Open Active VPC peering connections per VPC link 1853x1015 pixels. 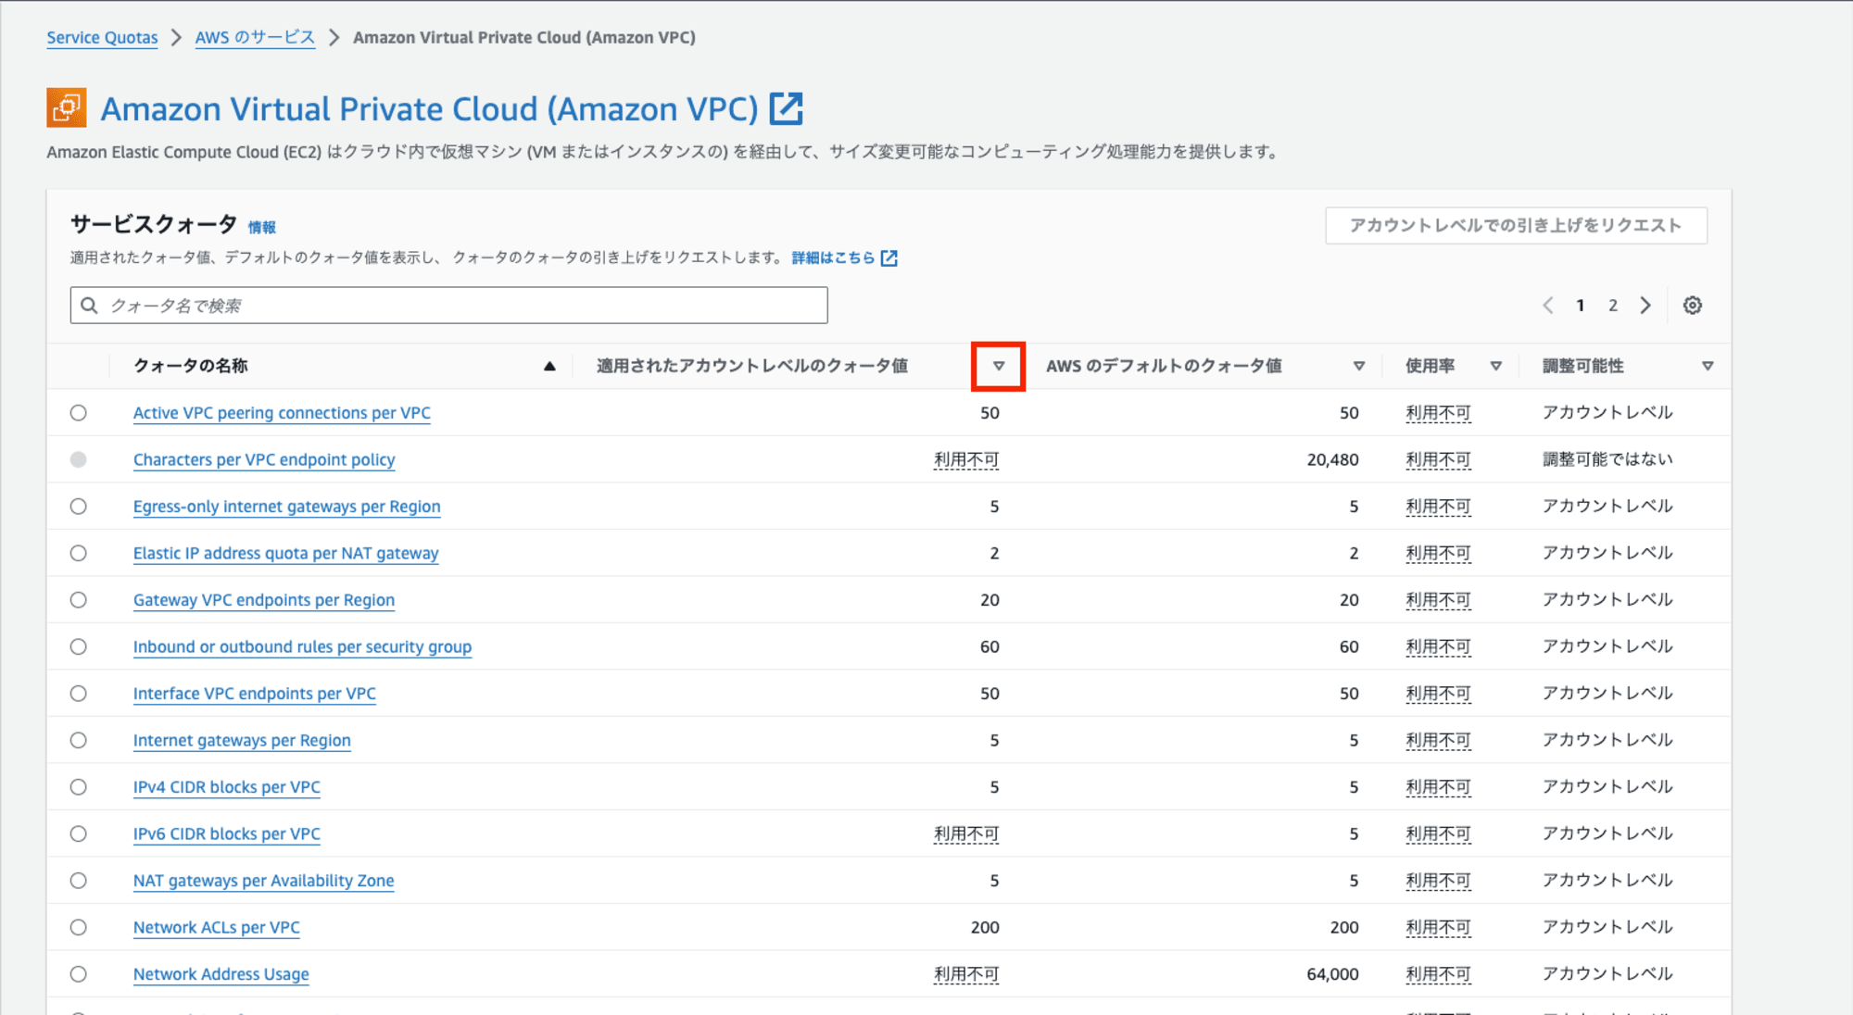point(282,413)
